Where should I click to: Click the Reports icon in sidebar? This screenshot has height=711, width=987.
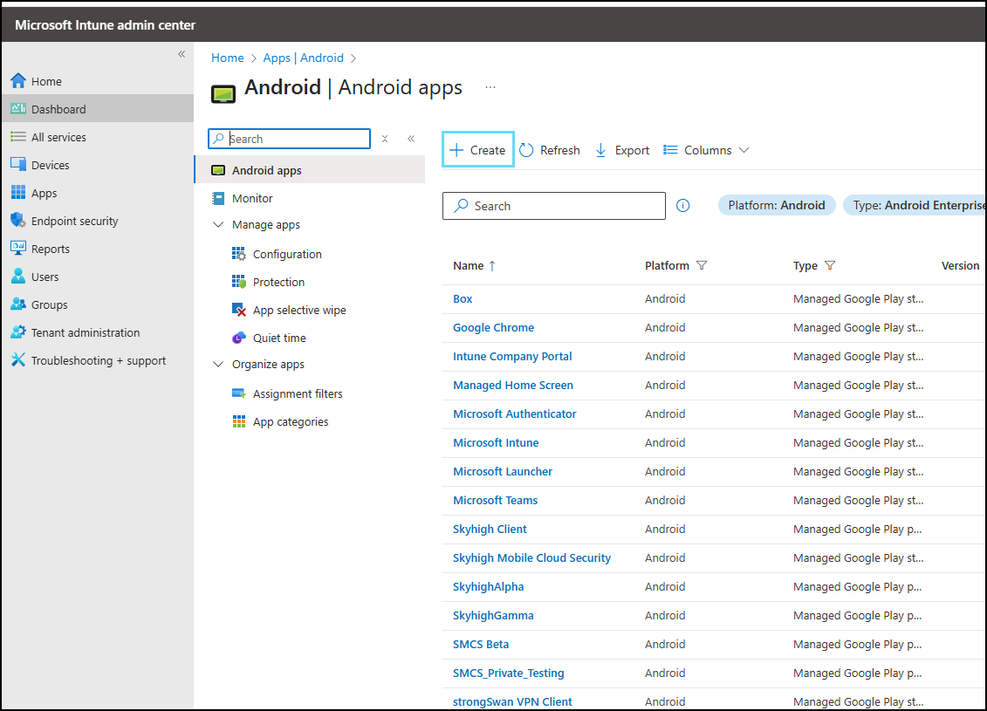click(18, 249)
